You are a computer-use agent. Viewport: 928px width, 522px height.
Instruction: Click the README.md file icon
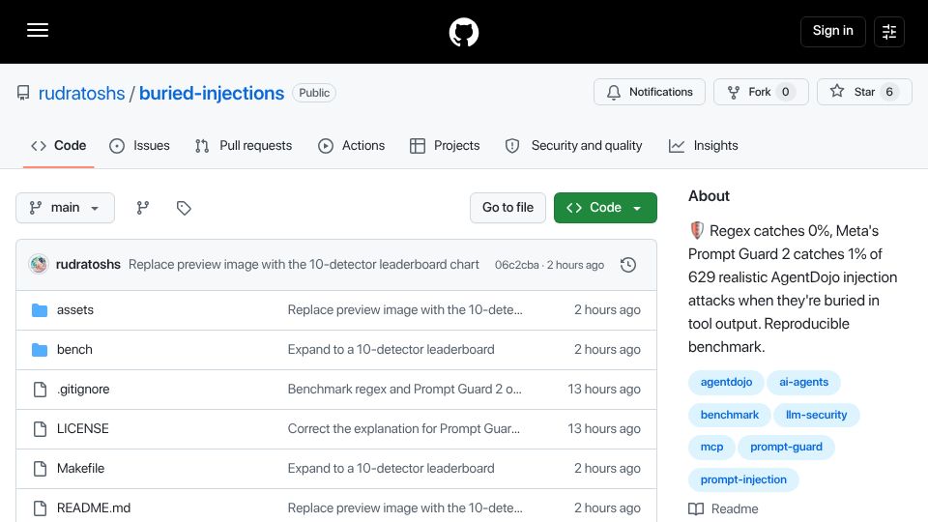pyautogui.click(x=40, y=508)
